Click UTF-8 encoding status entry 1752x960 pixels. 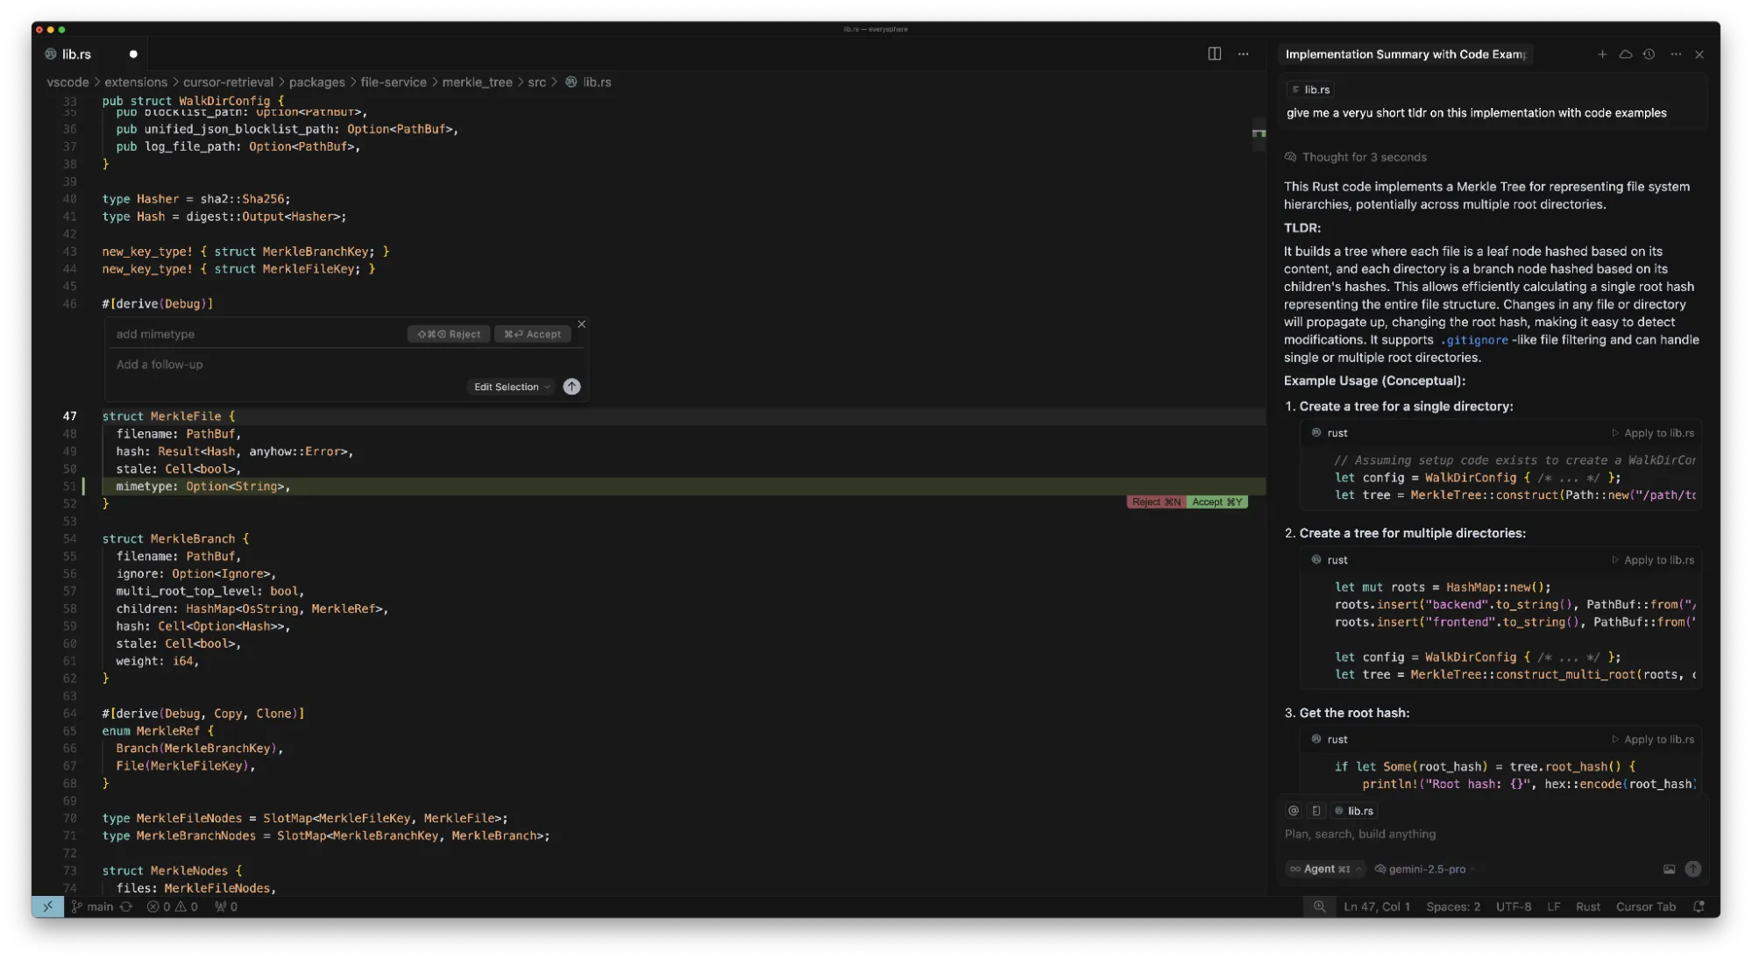[1514, 907]
